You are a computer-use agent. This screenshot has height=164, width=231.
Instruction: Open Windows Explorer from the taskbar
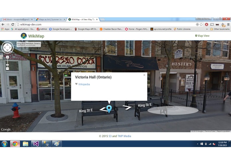click(x=26, y=144)
